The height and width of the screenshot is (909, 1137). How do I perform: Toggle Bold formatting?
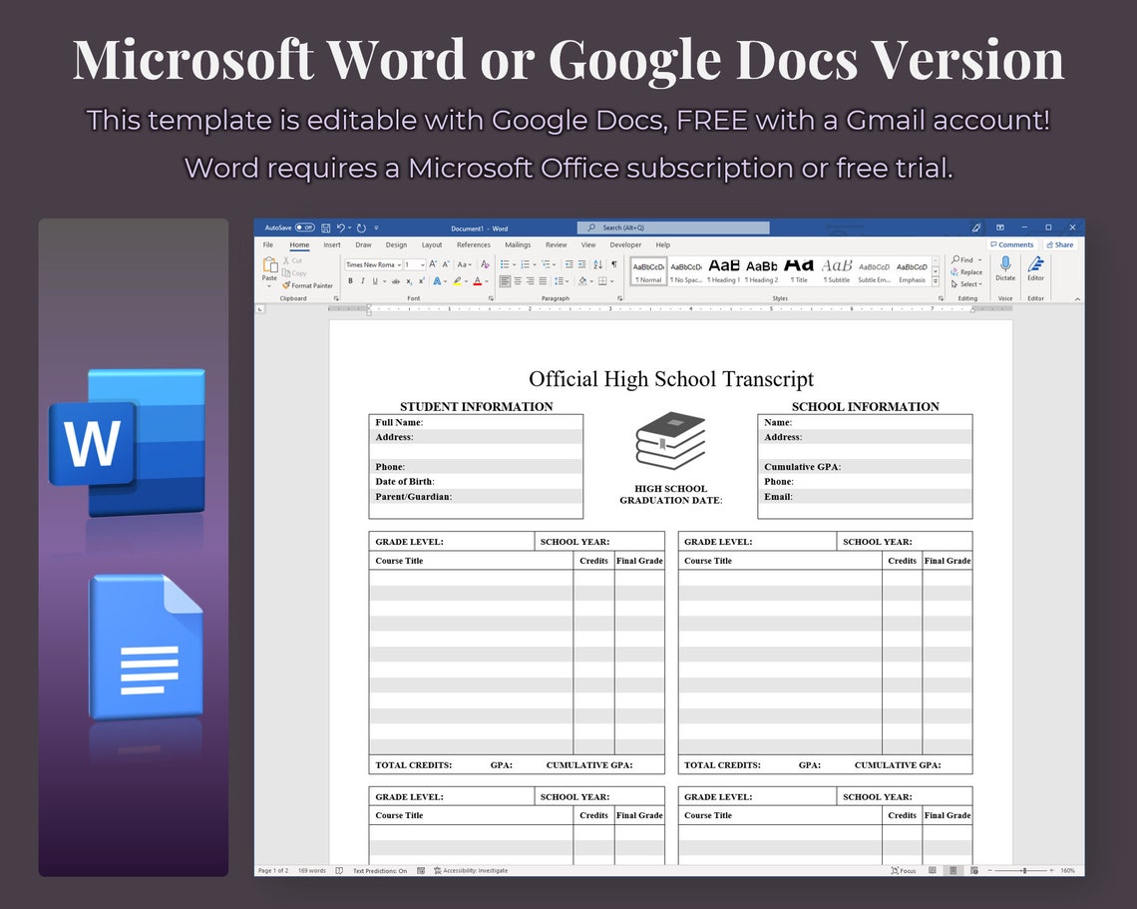pos(350,280)
